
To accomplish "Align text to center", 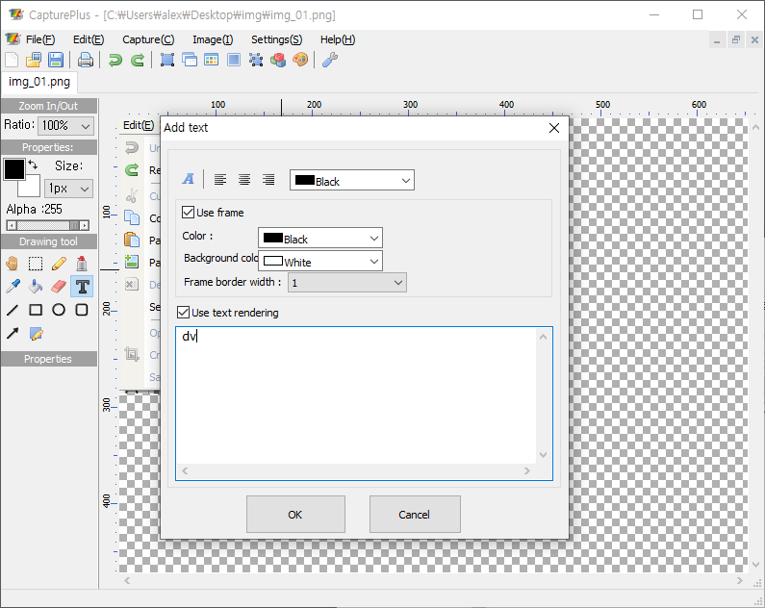I will 244,180.
